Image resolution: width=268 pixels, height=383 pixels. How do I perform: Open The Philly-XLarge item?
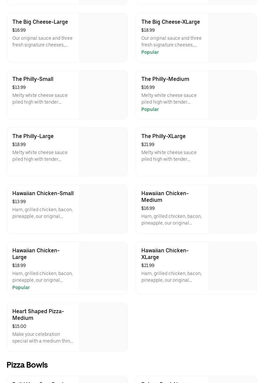pyautogui.click(x=163, y=136)
